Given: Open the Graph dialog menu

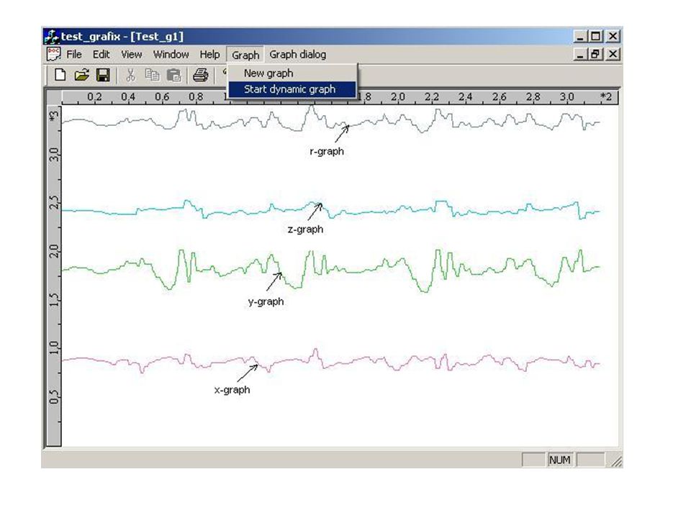Looking at the screenshot, I should pyautogui.click(x=297, y=54).
